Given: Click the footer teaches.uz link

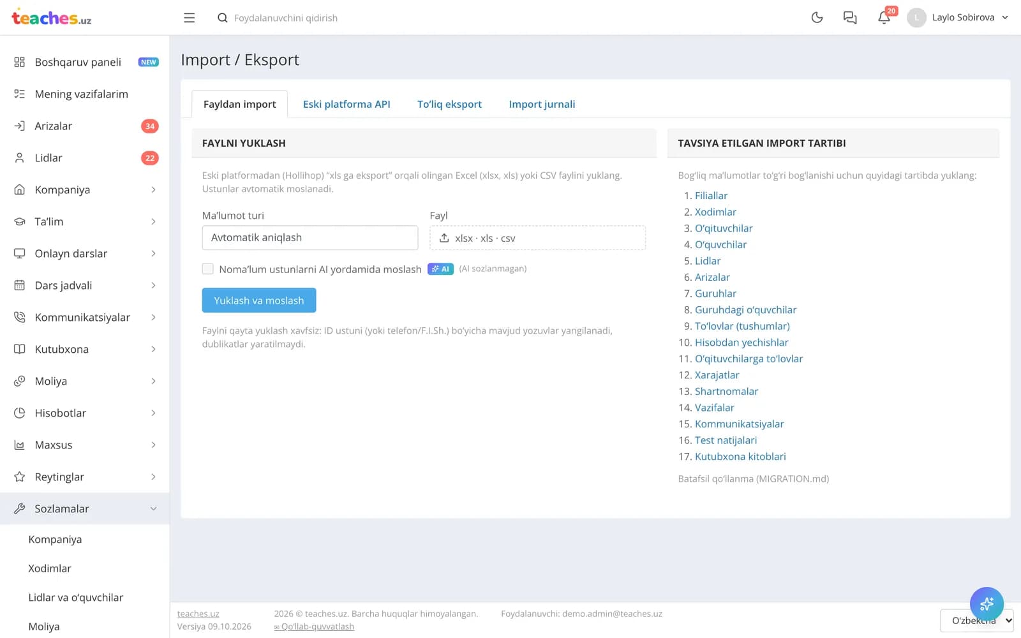Looking at the screenshot, I should (198, 614).
